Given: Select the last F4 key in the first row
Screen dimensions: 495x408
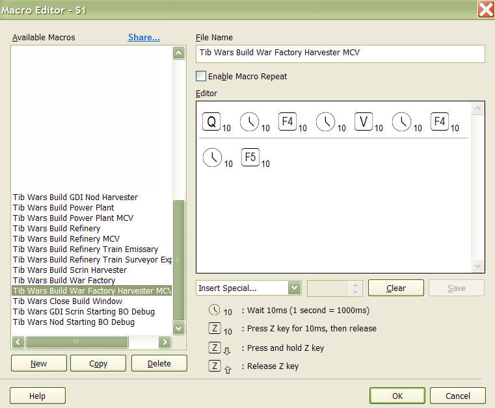Looking at the screenshot, I should [440, 121].
